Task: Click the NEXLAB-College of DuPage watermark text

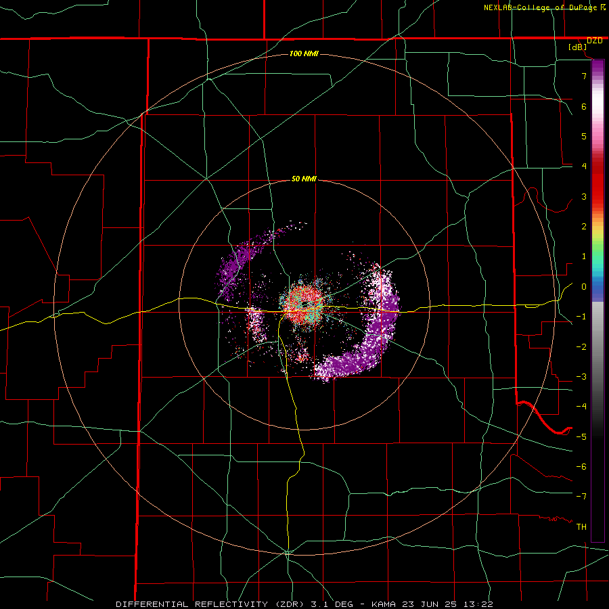Action: (541, 7)
